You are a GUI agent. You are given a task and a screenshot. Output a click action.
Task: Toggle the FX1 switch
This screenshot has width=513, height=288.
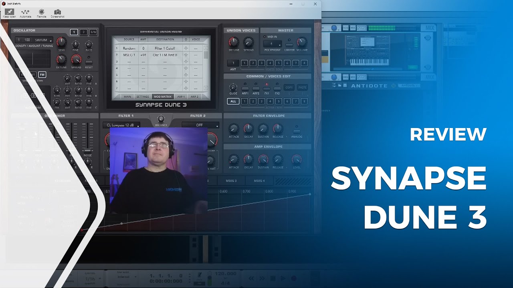(x=267, y=88)
